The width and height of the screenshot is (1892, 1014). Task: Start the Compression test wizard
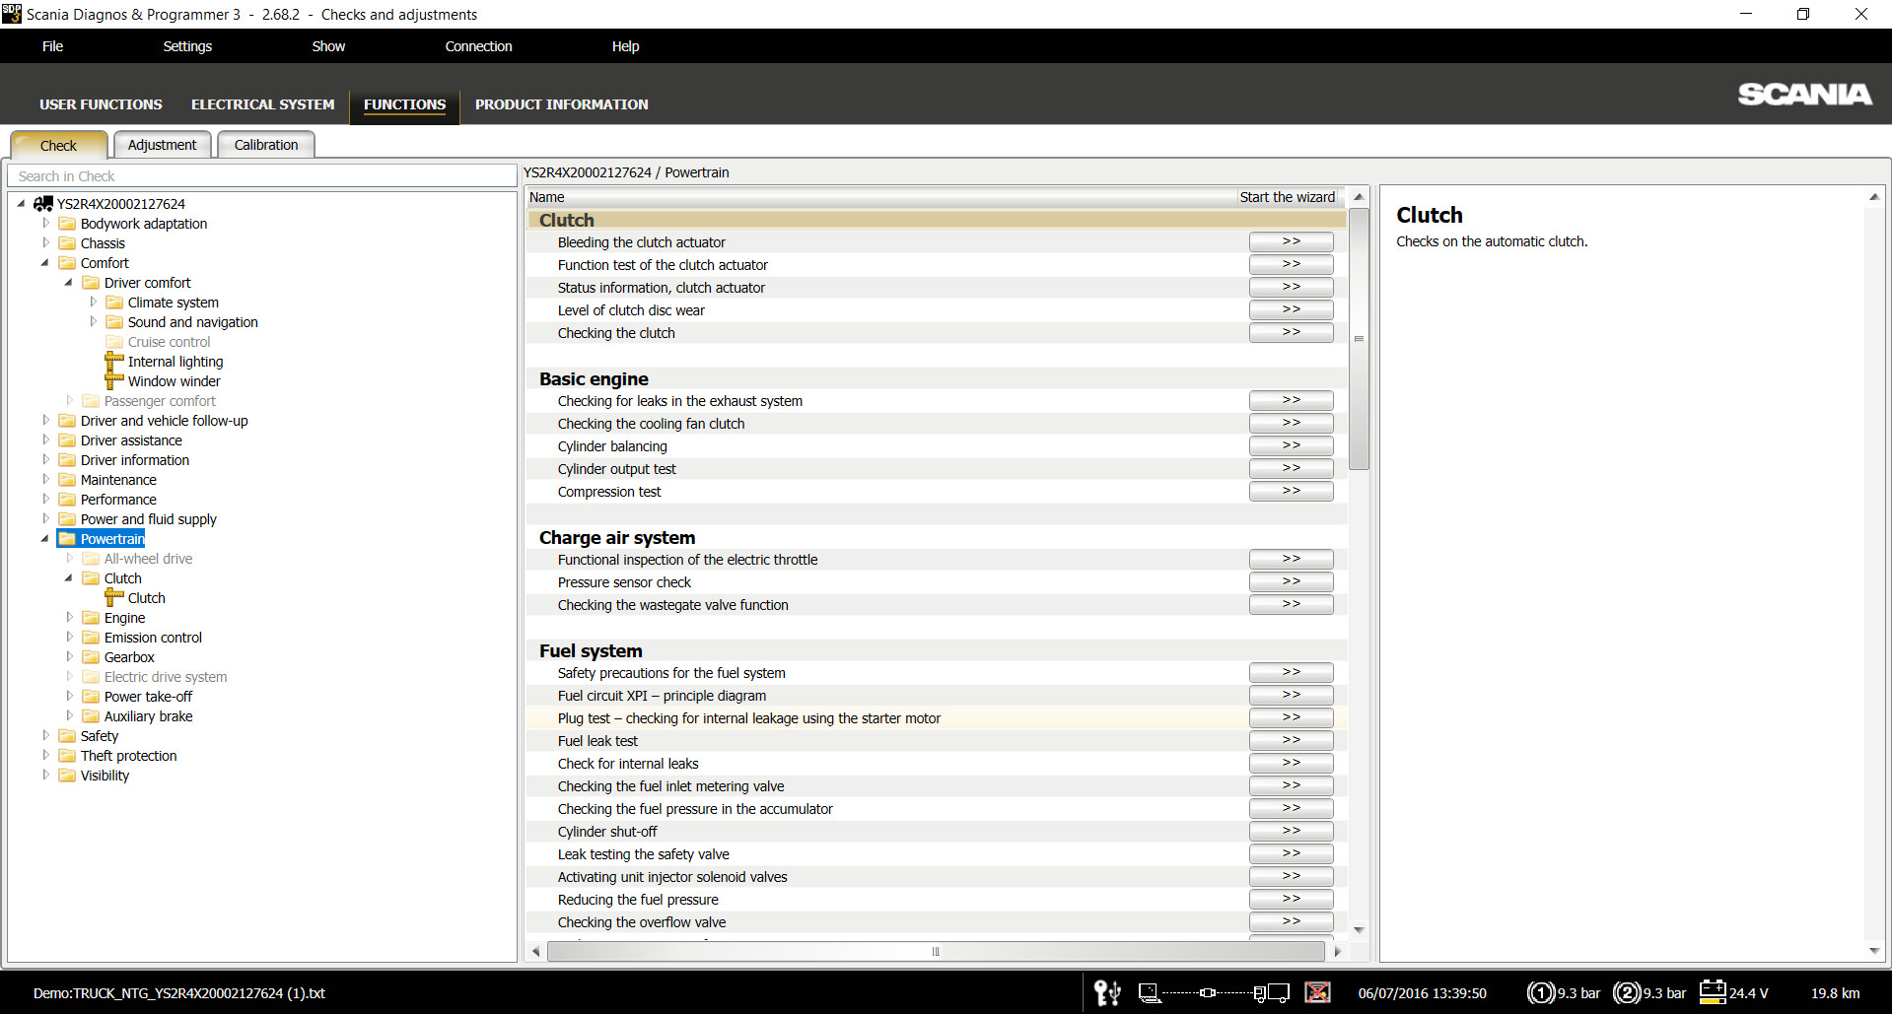tap(1291, 492)
